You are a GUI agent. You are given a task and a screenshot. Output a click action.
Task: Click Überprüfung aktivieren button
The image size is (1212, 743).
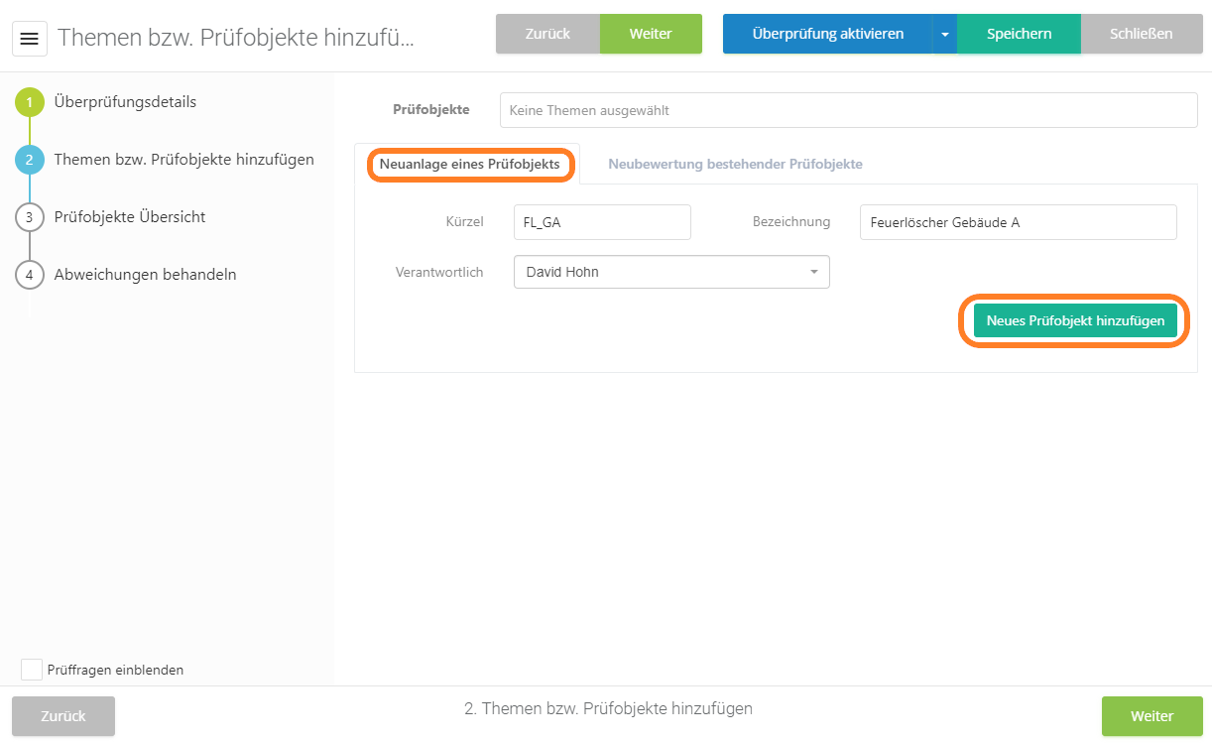click(827, 34)
